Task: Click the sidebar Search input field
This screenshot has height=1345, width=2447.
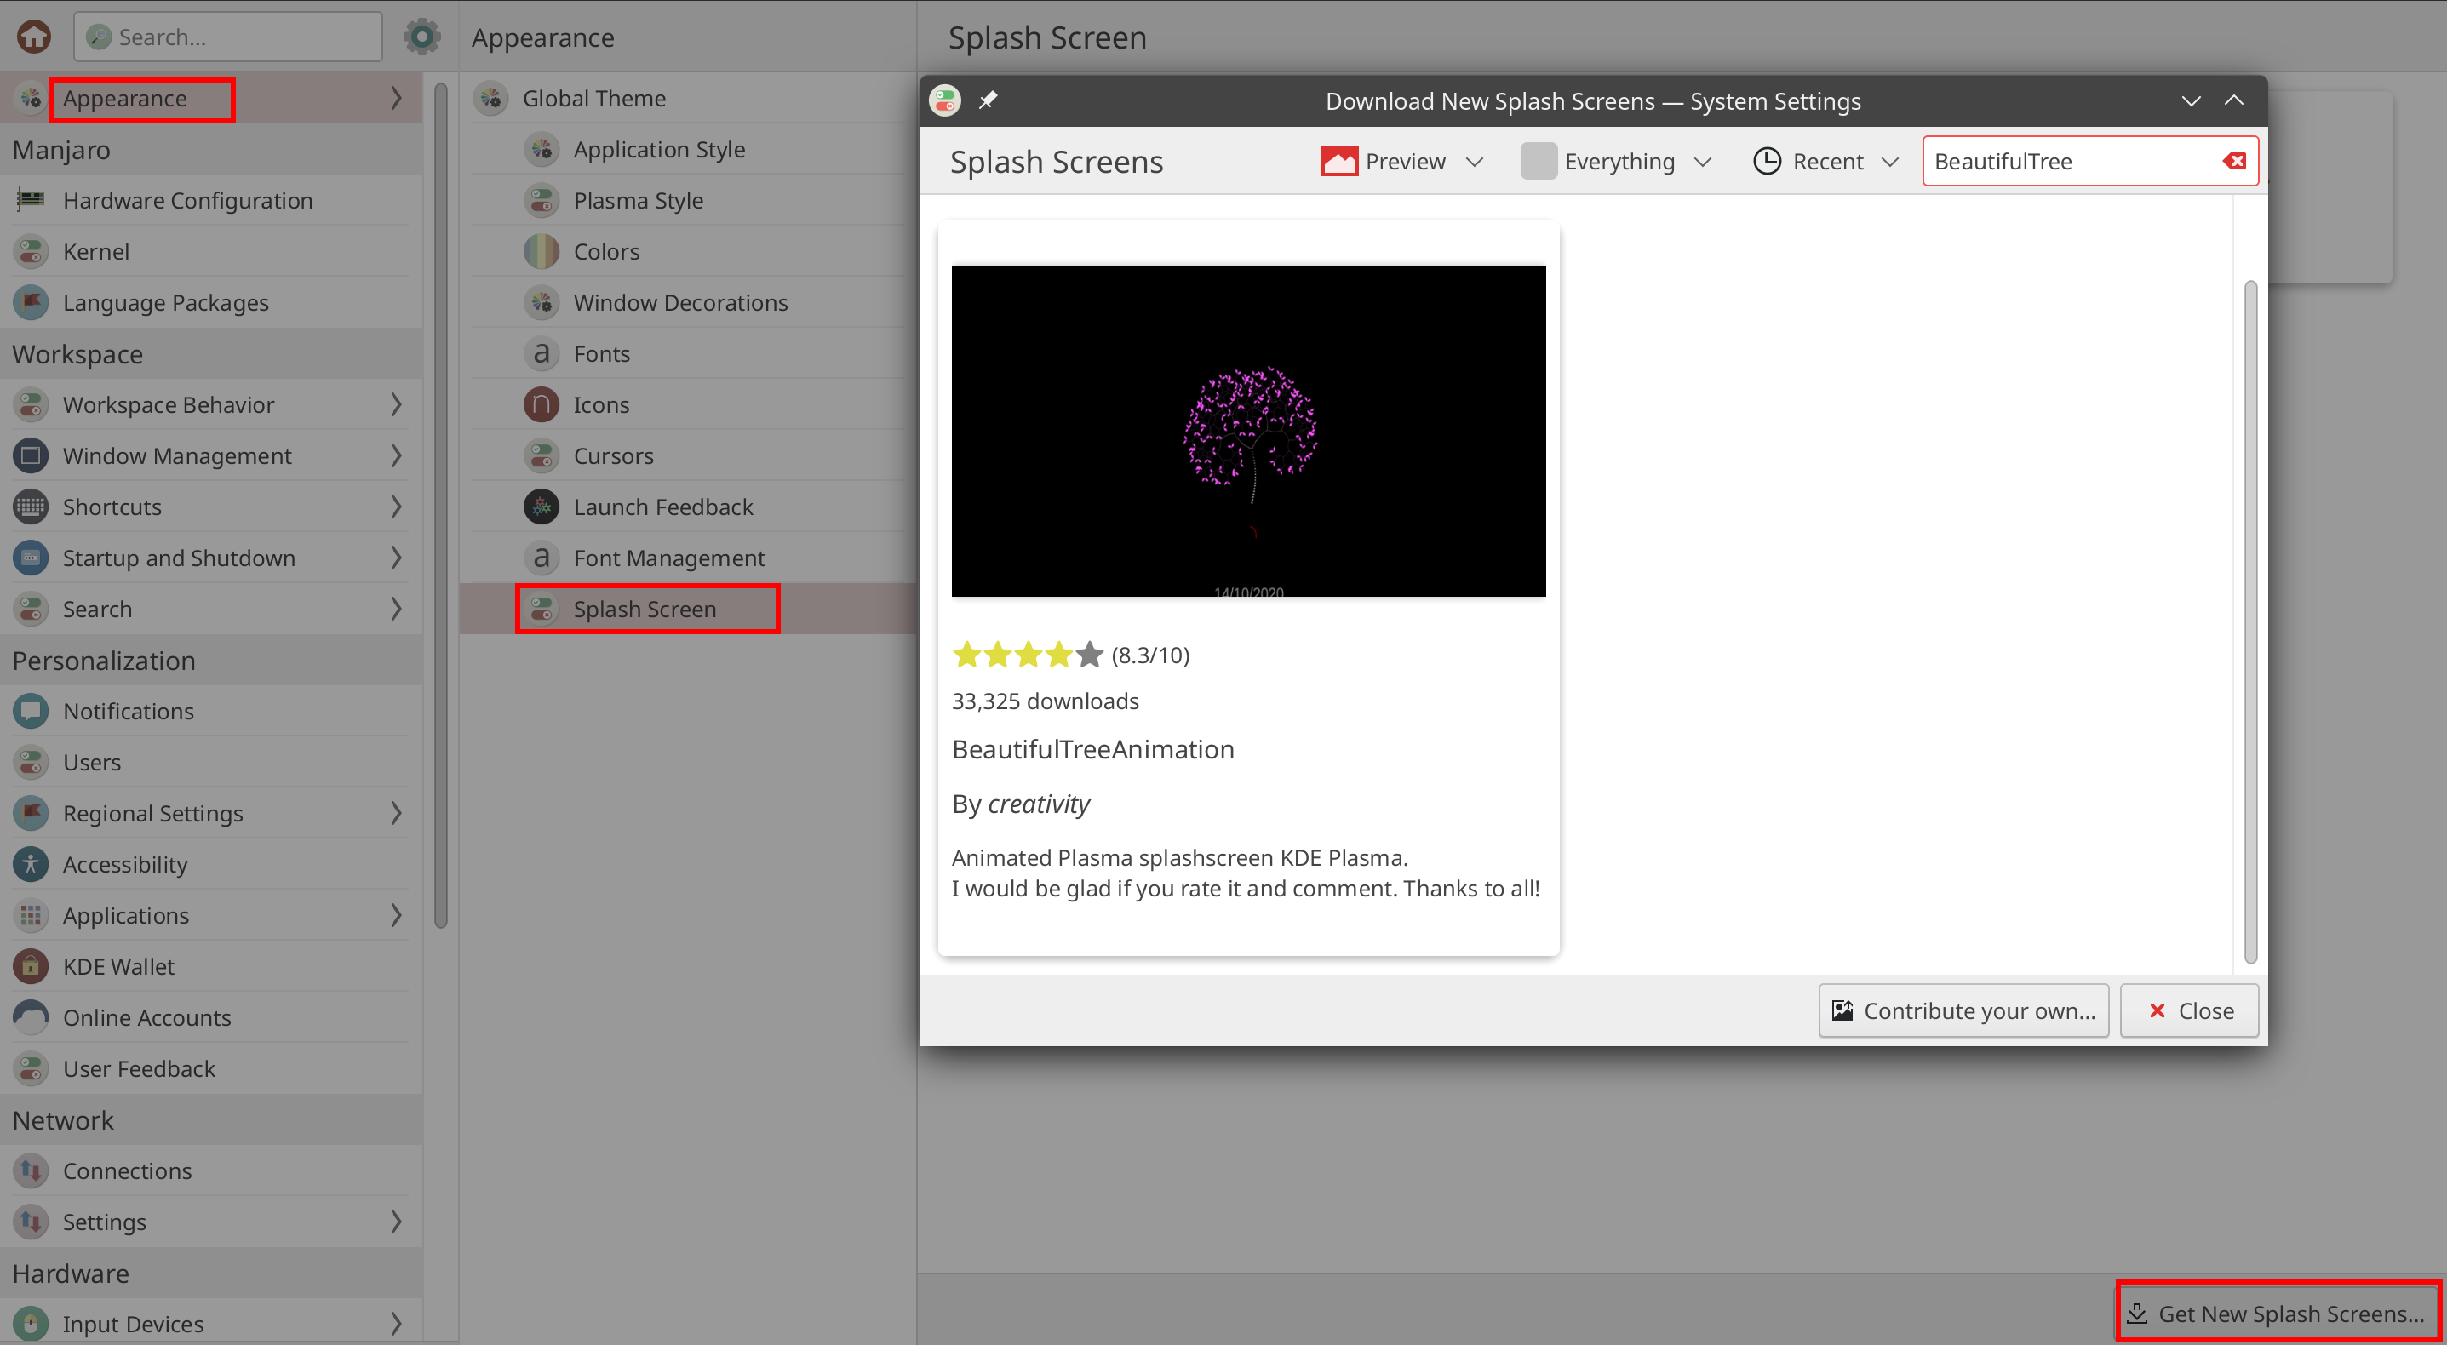Action: (x=227, y=37)
